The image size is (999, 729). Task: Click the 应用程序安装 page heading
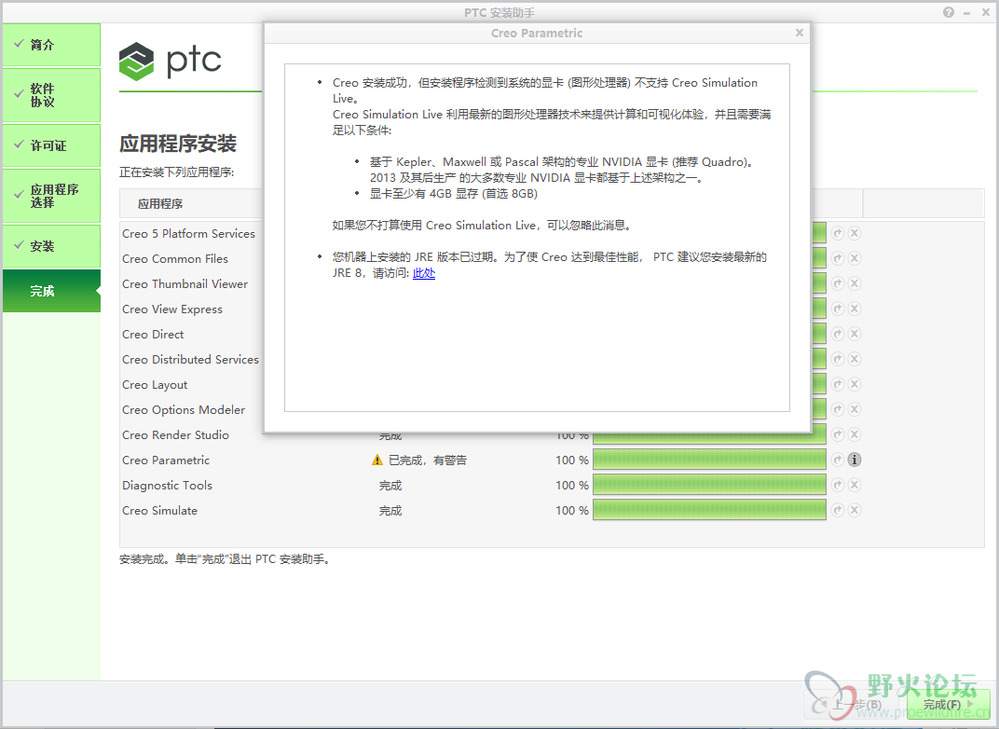178,144
